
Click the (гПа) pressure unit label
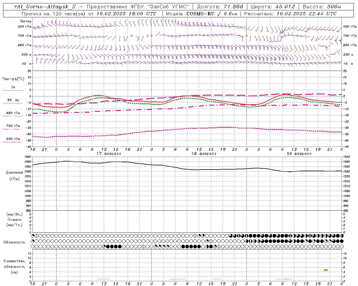(14, 179)
